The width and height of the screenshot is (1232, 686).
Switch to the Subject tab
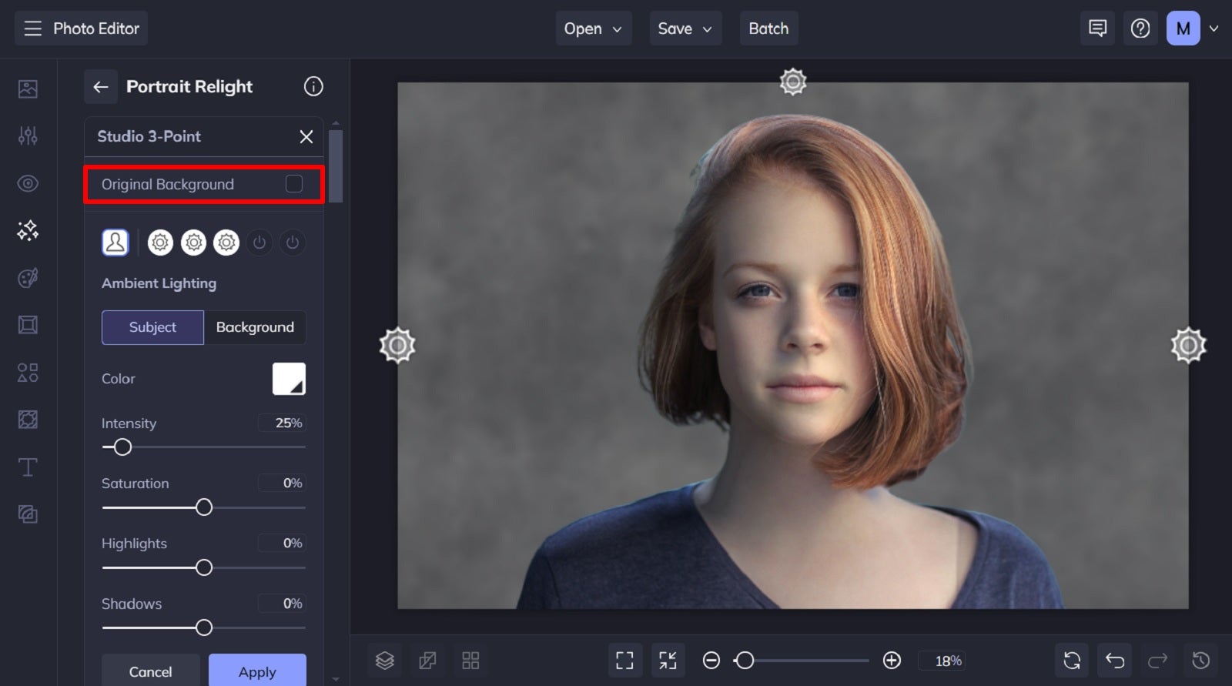[x=152, y=327]
